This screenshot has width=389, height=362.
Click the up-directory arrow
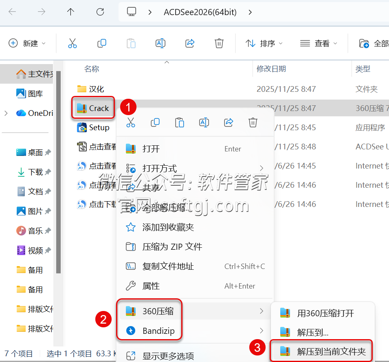pos(71,12)
